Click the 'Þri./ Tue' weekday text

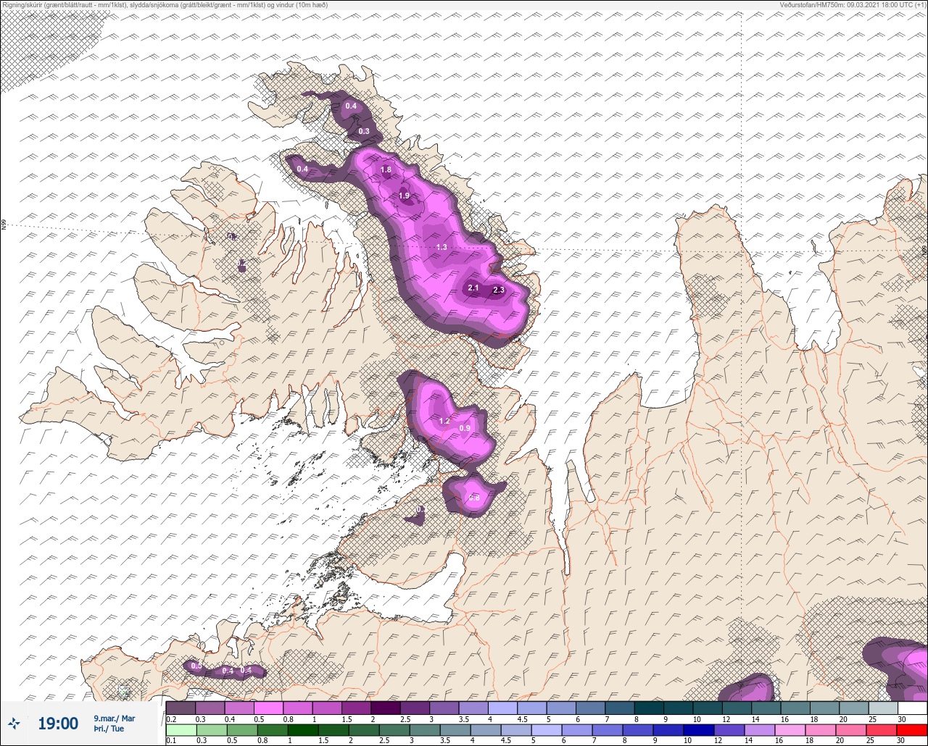tap(108, 729)
